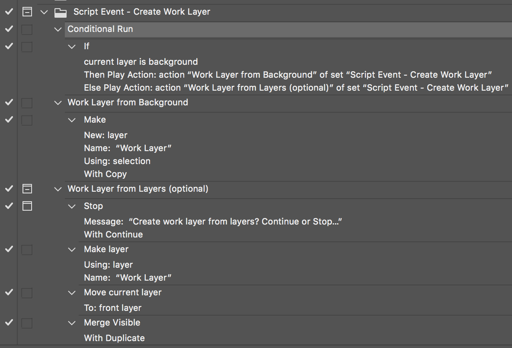
Task: Collapse the Work Layer from Background action
Action: pyautogui.click(x=58, y=103)
